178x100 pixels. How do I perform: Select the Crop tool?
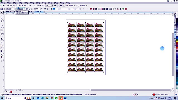tap(1, 18)
